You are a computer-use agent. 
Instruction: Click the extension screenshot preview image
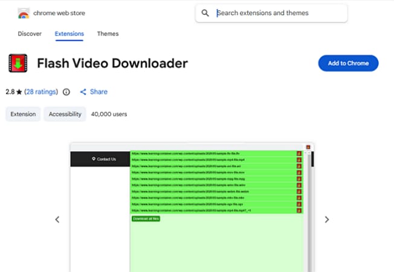pyautogui.click(x=192, y=207)
